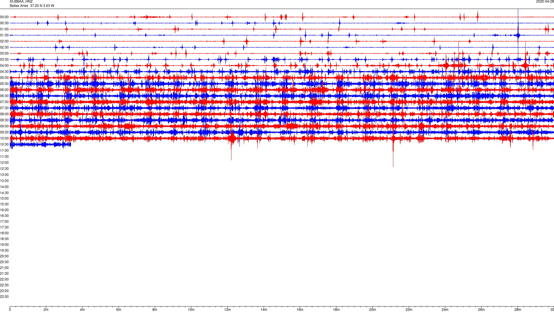This screenshot has height=312, width=554.
Task: Select the 21:00 time row label
Action: pyautogui.click(x=4, y=268)
